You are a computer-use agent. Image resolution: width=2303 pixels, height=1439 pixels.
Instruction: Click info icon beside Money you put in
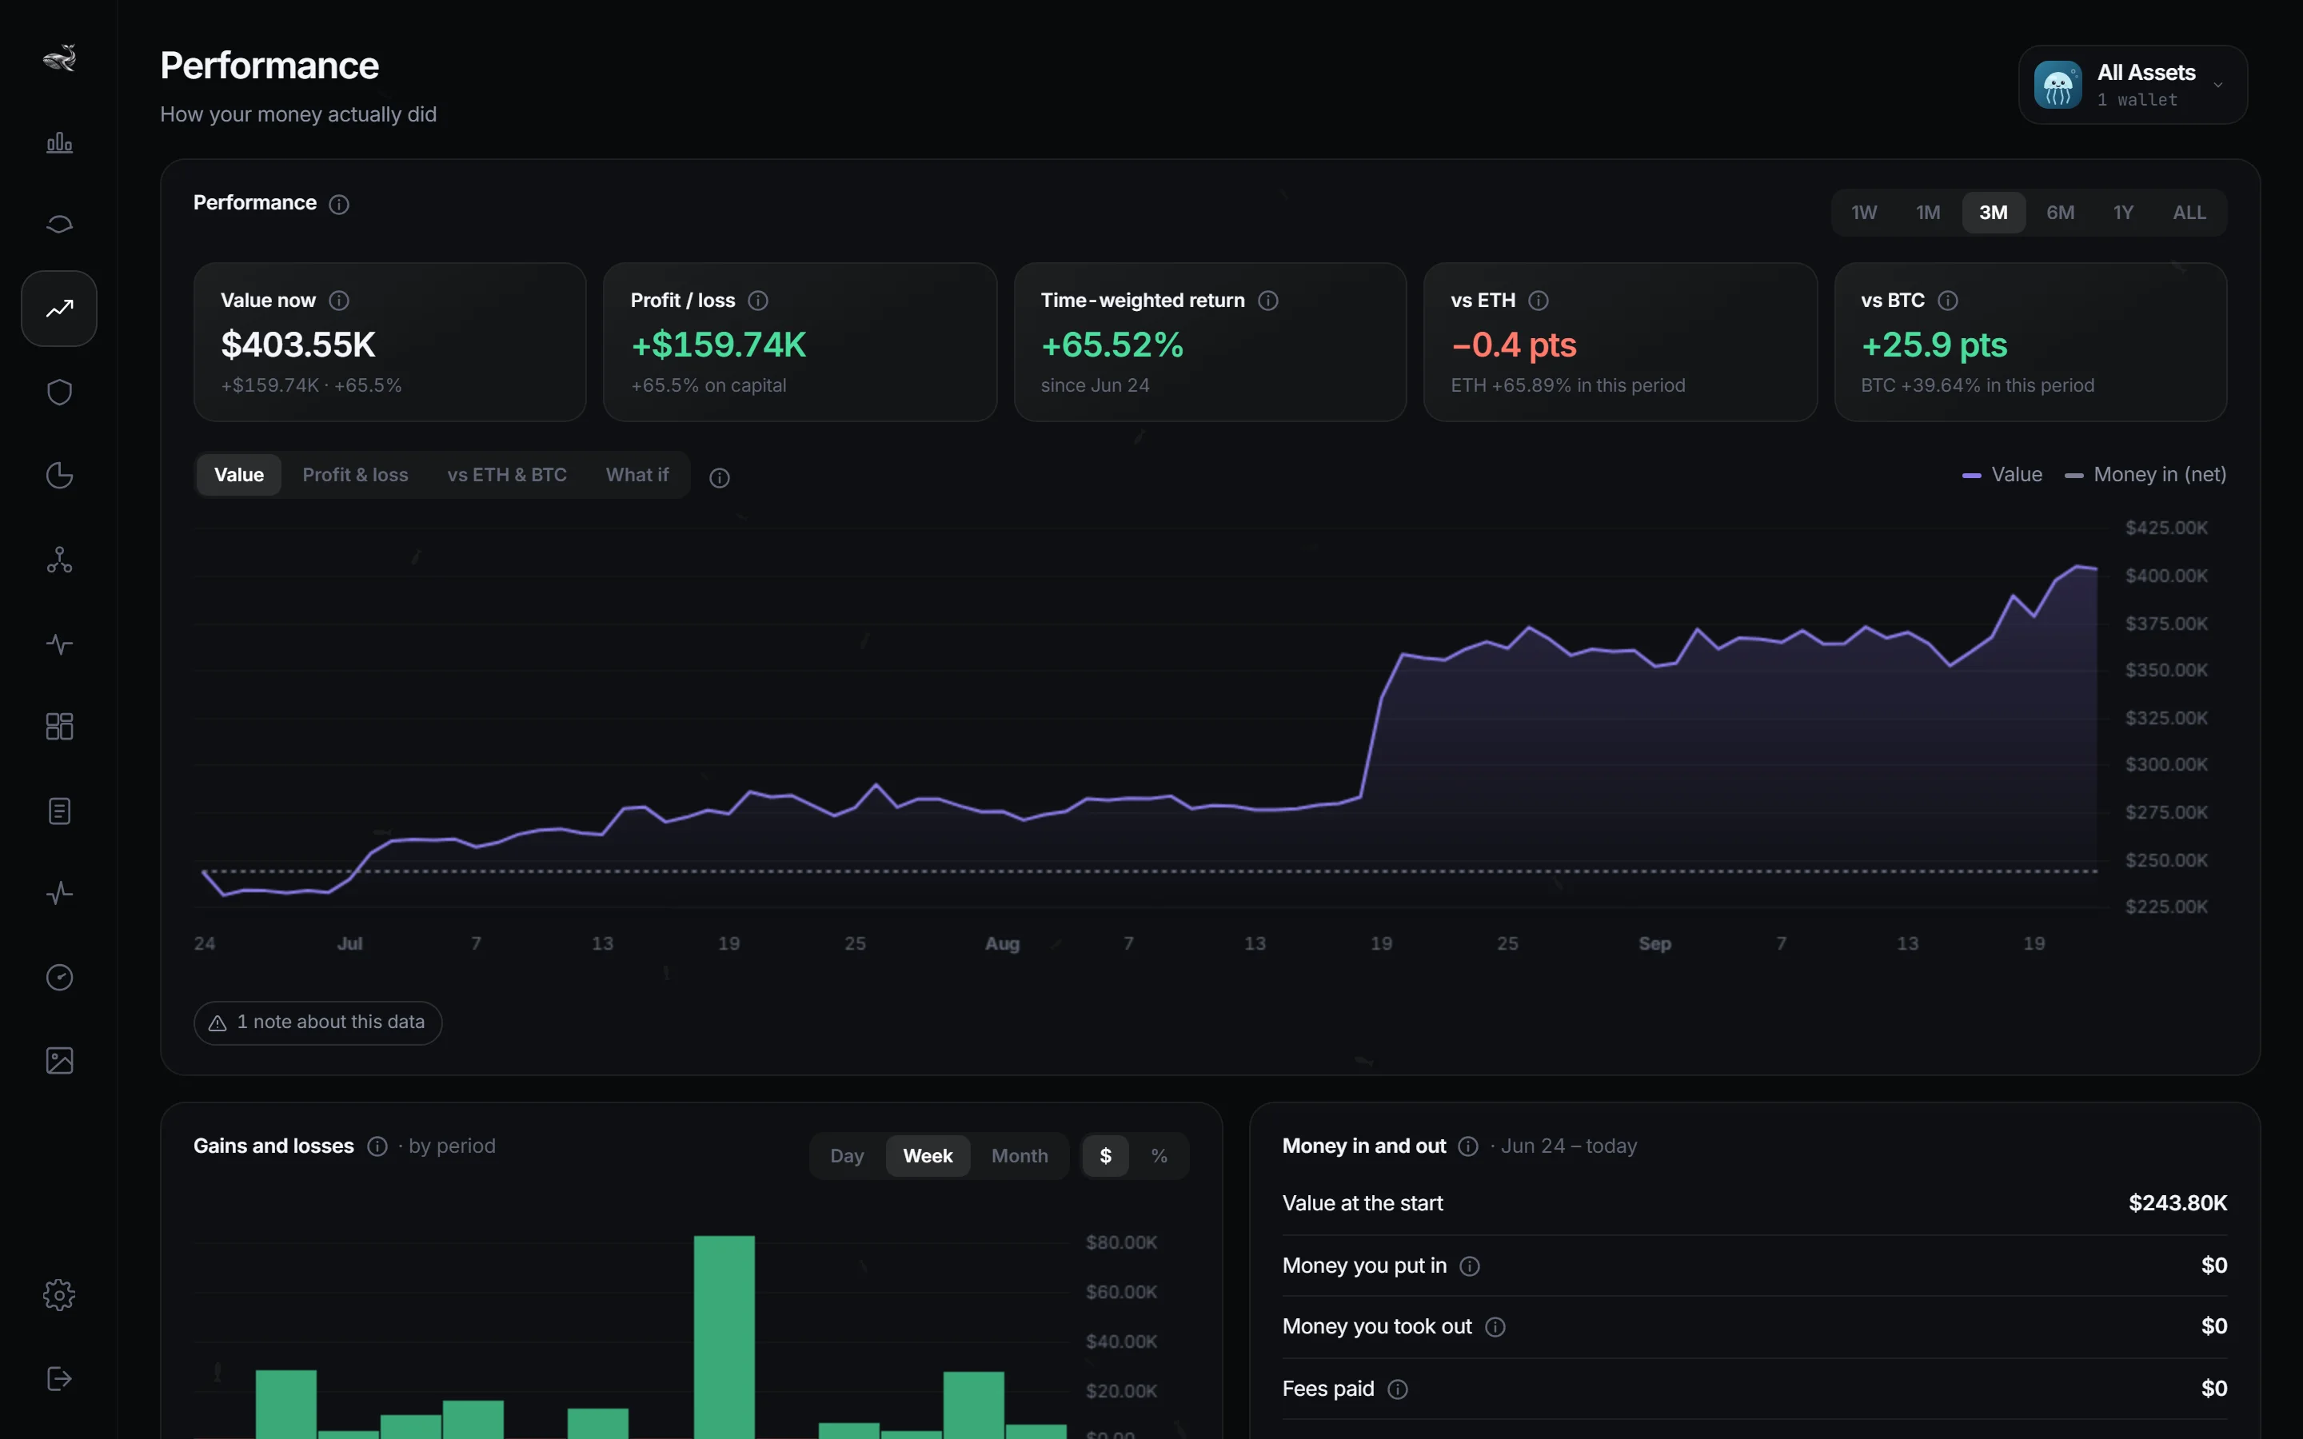tap(1469, 1266)
